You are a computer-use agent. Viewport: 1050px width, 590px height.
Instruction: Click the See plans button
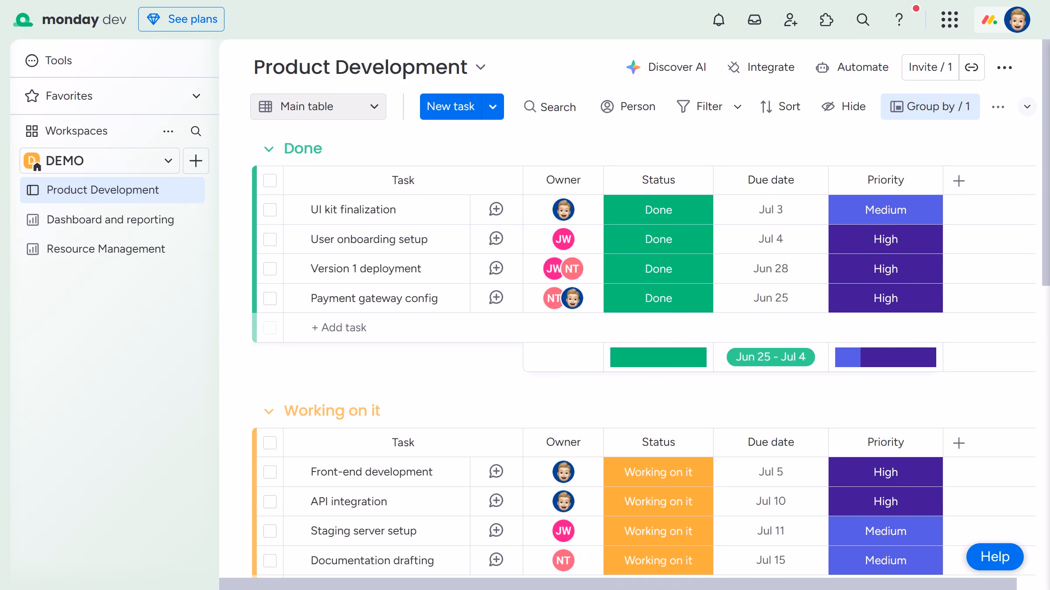pyautogui.click(x=181, y=19)
